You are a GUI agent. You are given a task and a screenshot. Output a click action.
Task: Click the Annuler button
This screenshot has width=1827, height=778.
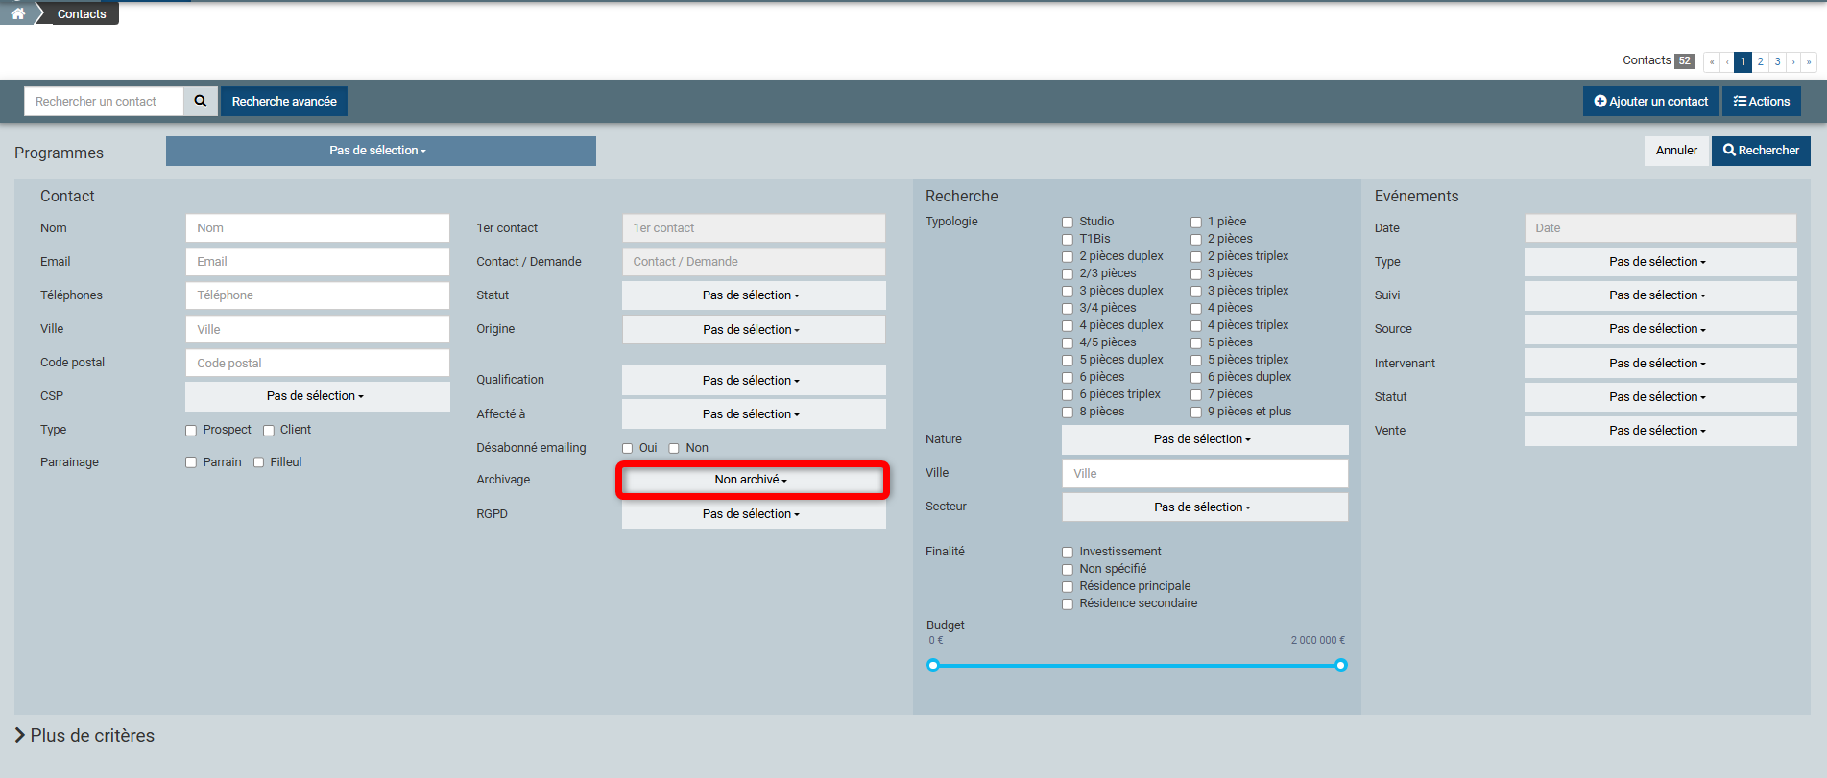pyautogui.click(x=1676, y=151)
